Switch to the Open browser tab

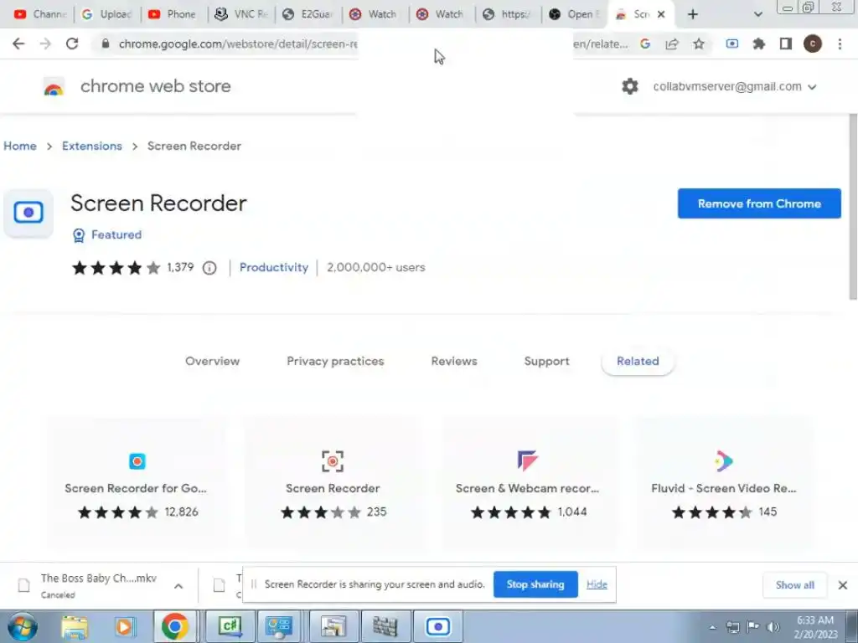click(575, 14)
